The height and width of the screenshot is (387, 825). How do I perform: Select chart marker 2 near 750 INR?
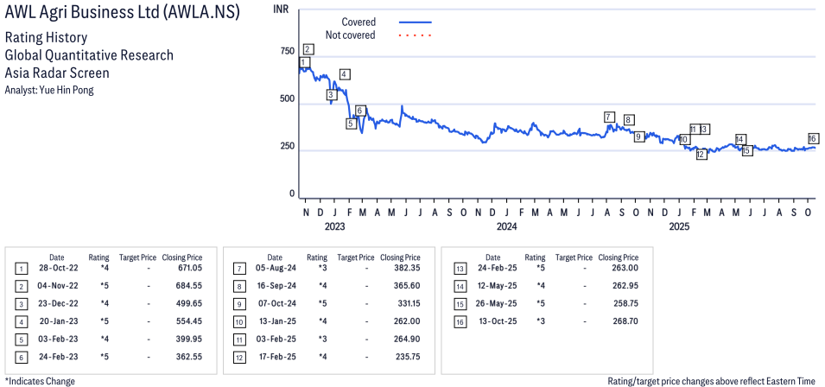[x=308, y=49]
